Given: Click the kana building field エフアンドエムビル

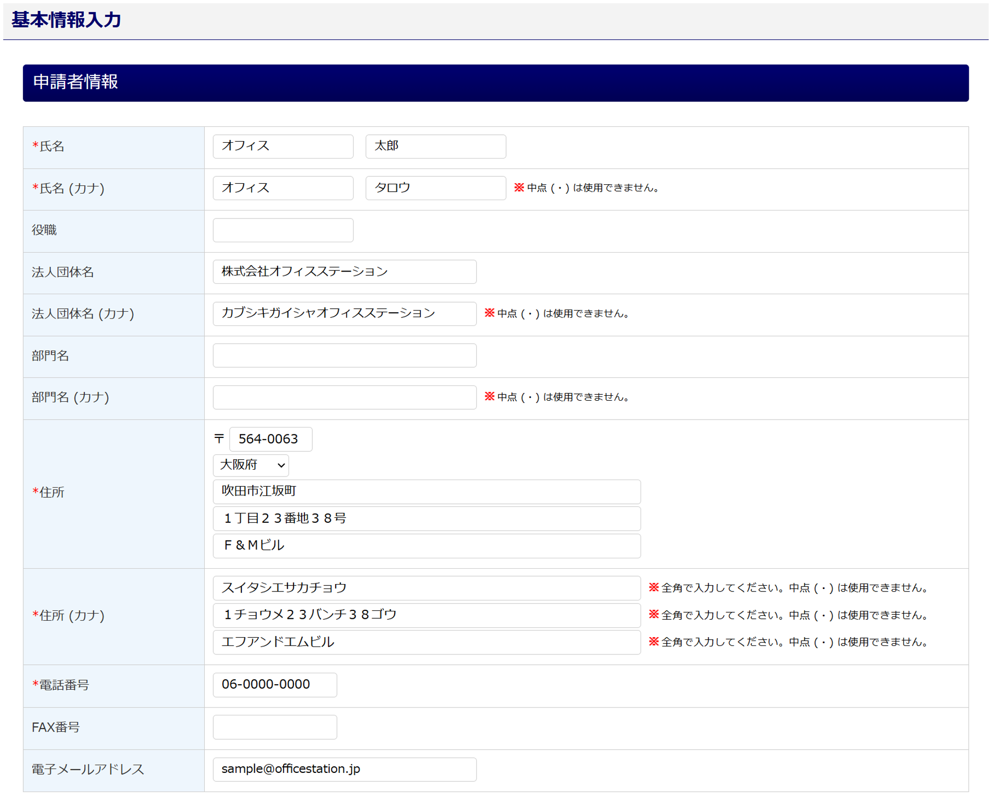Looking at the screenshot, I should point(426,642).
